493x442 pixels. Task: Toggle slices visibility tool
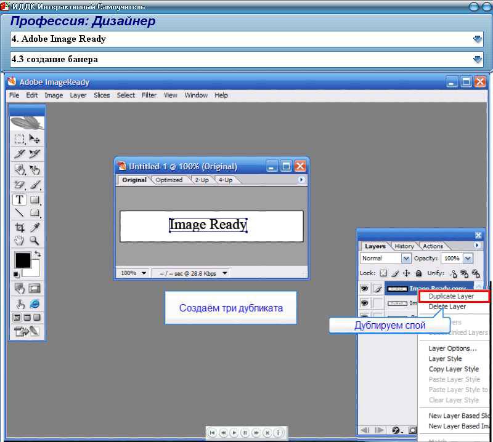(x=35, y=287)
